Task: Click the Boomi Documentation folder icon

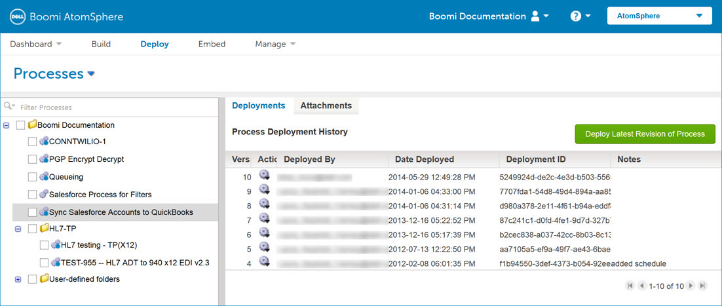Action: (32, 124)
